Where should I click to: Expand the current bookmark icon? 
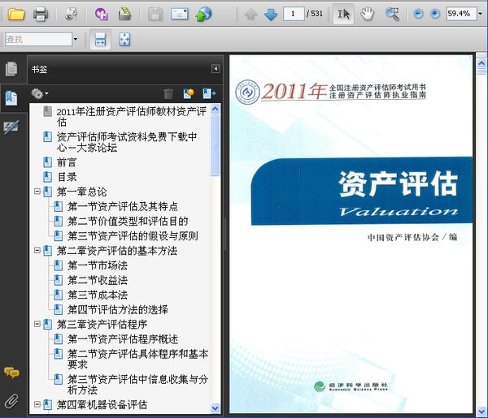[x=209, y=93]
